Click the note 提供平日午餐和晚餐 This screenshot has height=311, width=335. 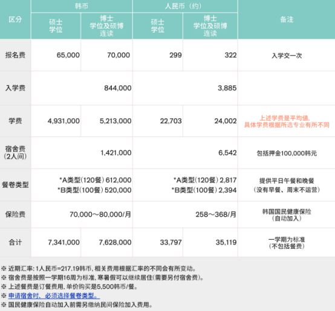(x=287, y=181)
